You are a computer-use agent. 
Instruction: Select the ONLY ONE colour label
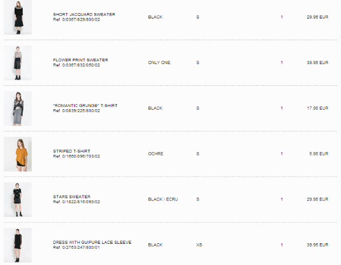coord(159,62)
